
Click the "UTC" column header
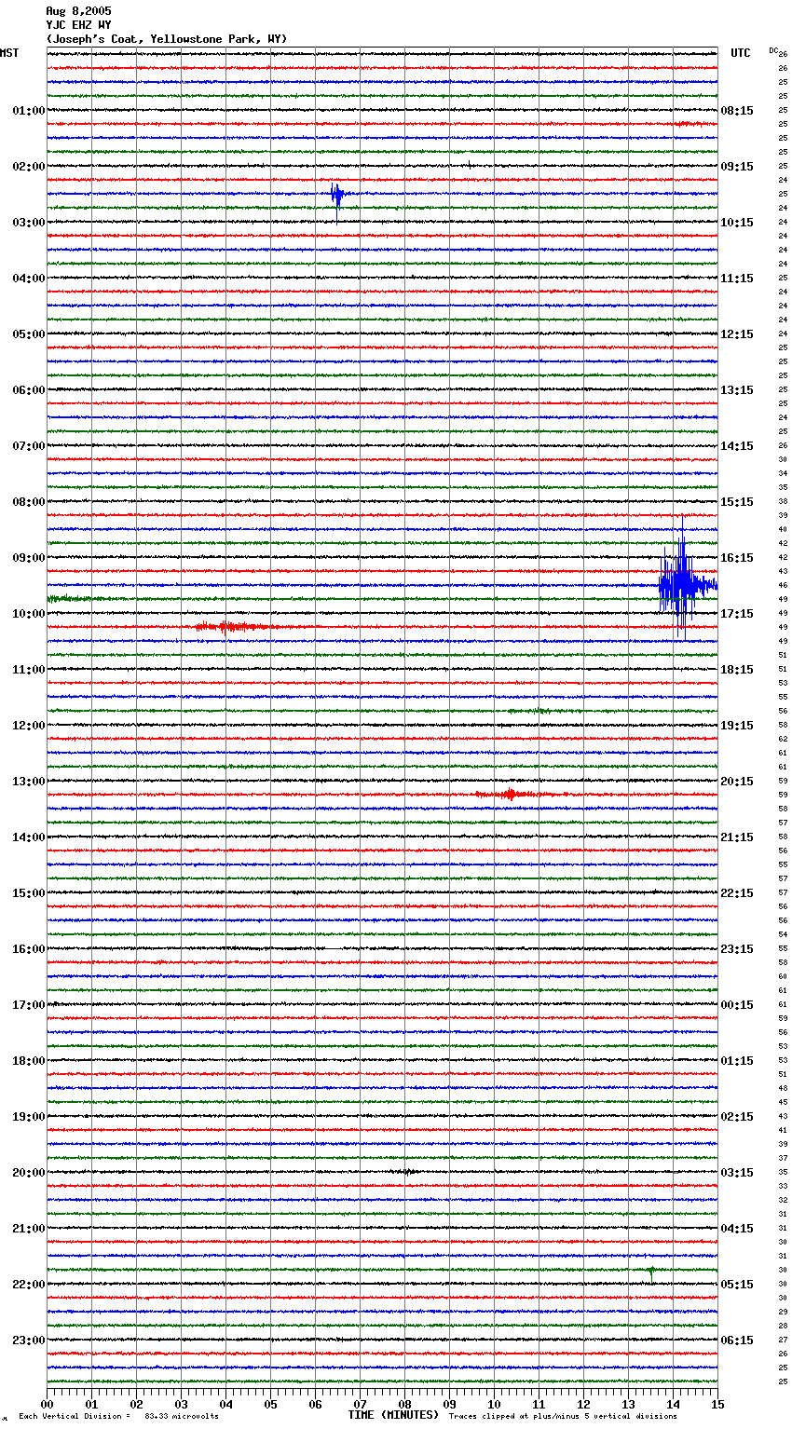pos(741,53)
